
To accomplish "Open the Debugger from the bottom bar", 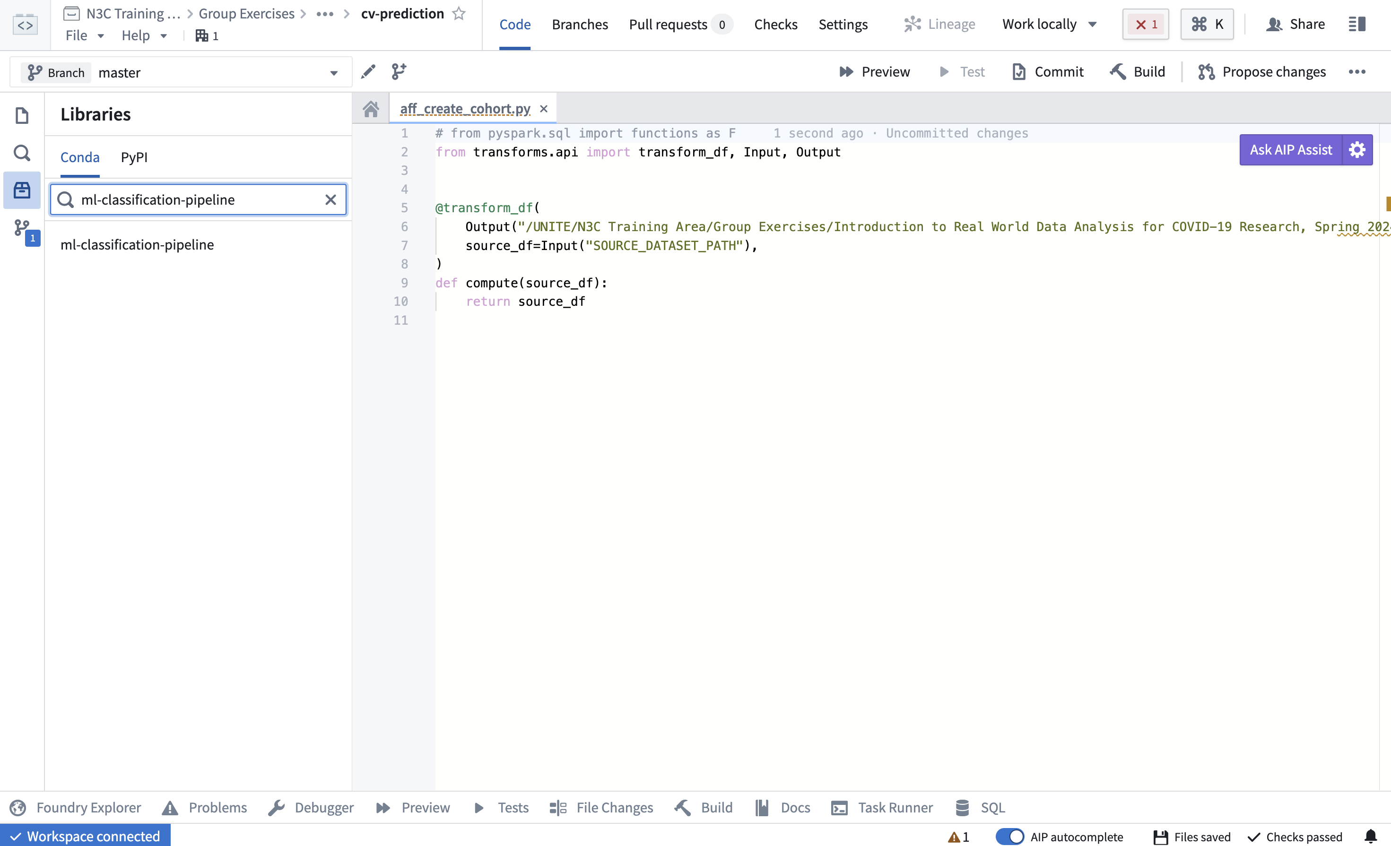I will coord(311,808).
